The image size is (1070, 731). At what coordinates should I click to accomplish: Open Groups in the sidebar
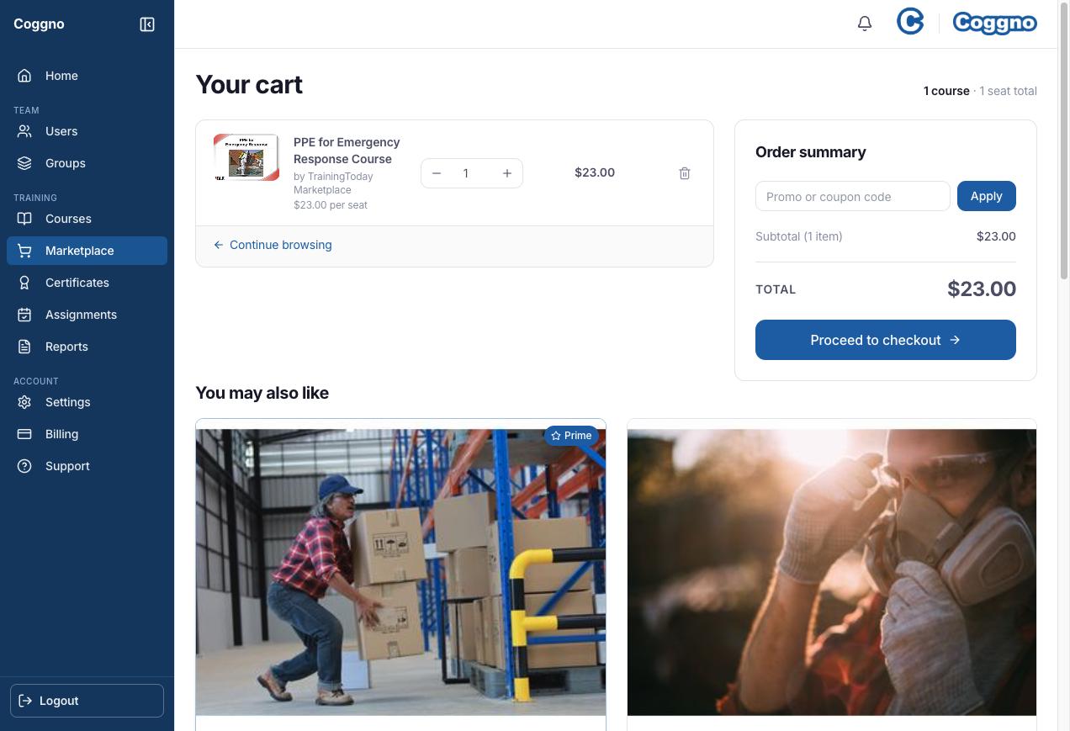87,163
